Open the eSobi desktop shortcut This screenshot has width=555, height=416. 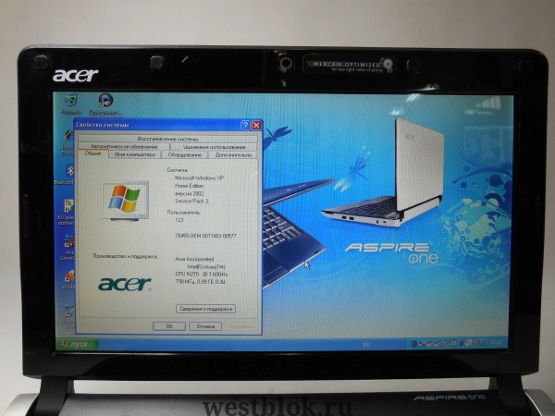(x=69, y=279)
